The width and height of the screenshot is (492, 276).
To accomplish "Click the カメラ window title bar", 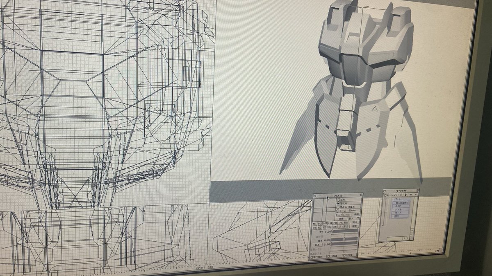I will coord(338,195).
